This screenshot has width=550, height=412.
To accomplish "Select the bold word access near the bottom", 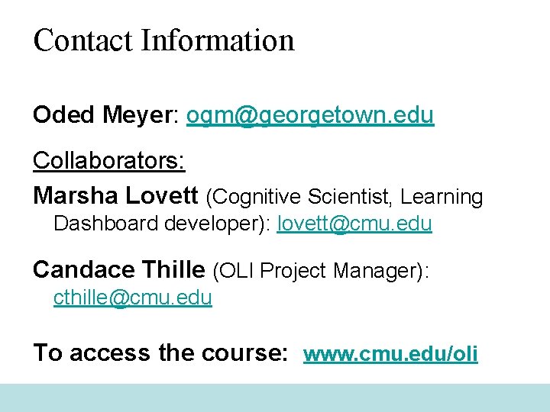I will pyautogui.click(x=110, y=352).
